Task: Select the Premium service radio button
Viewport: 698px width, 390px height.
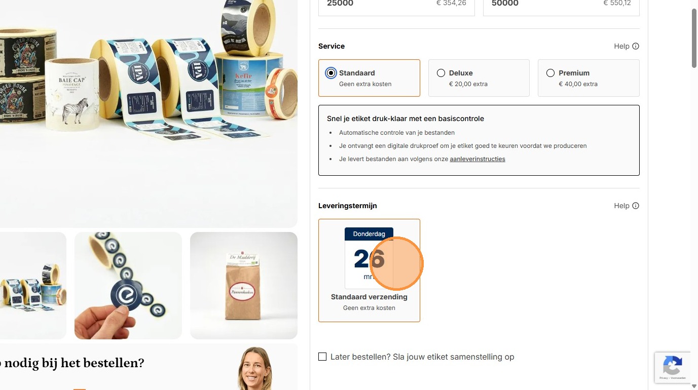Action: (x=550, y=73)
